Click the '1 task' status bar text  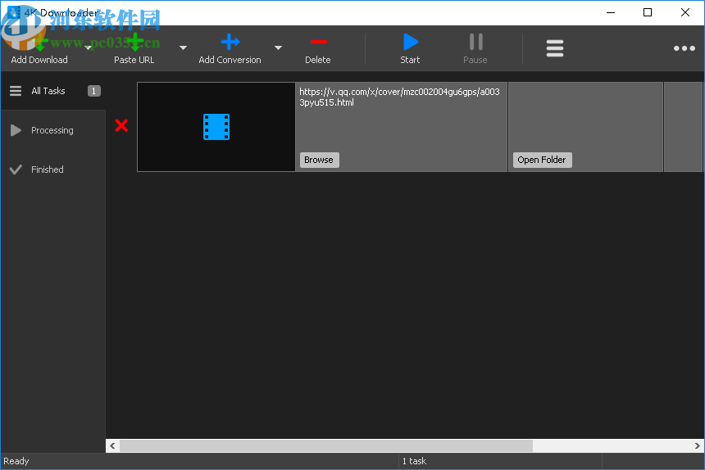414,461
